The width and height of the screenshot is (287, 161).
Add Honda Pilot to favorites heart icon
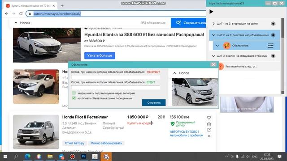click(x=209, y=118)
